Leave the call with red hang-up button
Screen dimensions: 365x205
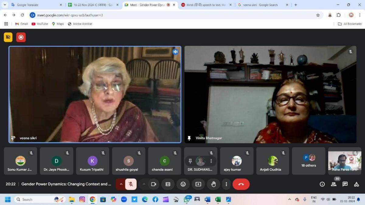pos(241,184)
